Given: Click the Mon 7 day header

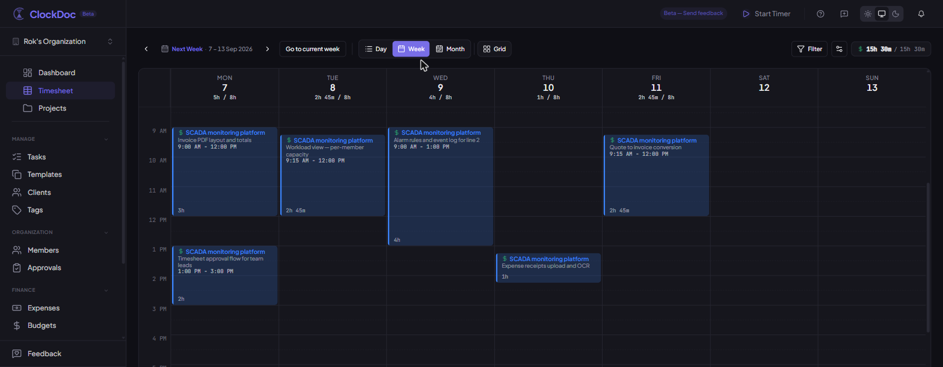Looking at the screenshot, I should point(224,87).
